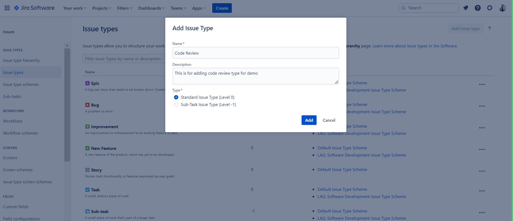The width and height of the screenshot is (513, 221).
Task: Expand the Projects dropdown menu
Action: [102, 8]
